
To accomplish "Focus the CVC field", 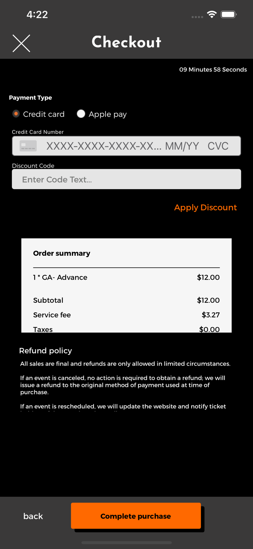I will click(x=218, y=146).
